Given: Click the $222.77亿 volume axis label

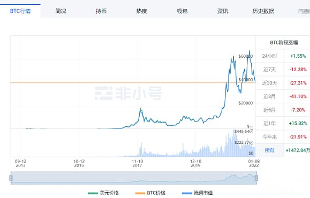Looking at the screenshot, I should [x=244, y=142].
